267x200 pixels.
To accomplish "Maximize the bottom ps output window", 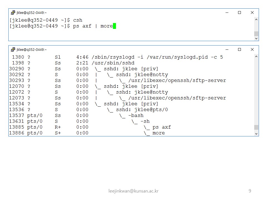I will [x=239, y=49].
